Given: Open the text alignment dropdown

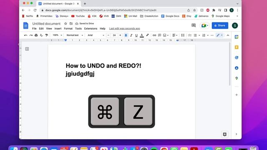Looking at the screenshot, I should pos(175,35).
